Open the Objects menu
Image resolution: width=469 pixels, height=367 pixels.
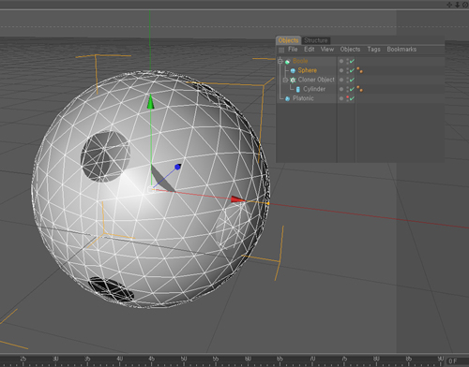coord(350,50)
